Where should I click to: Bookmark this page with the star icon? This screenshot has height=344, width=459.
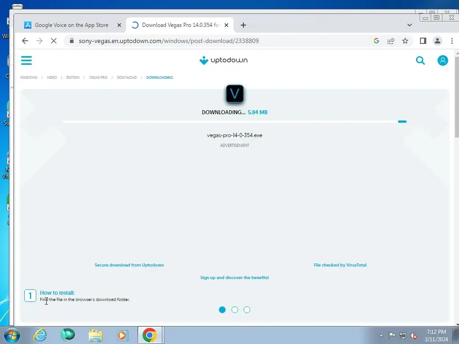(405, 41)
